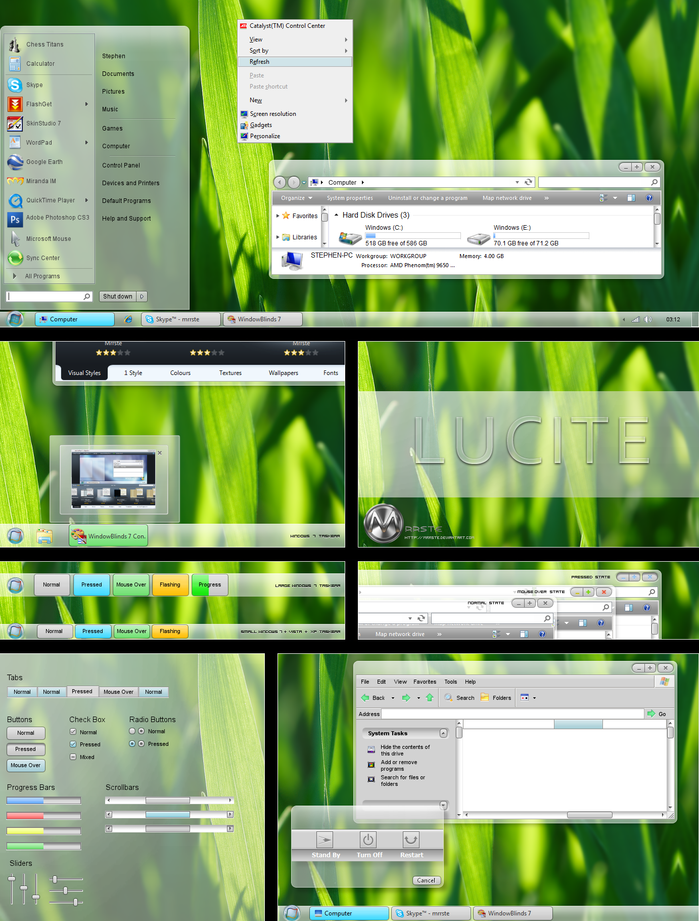Select unchecked Normal radio button
Viewport: 699px width, 921px height.
pyautogui.click(x=132, y=731)
